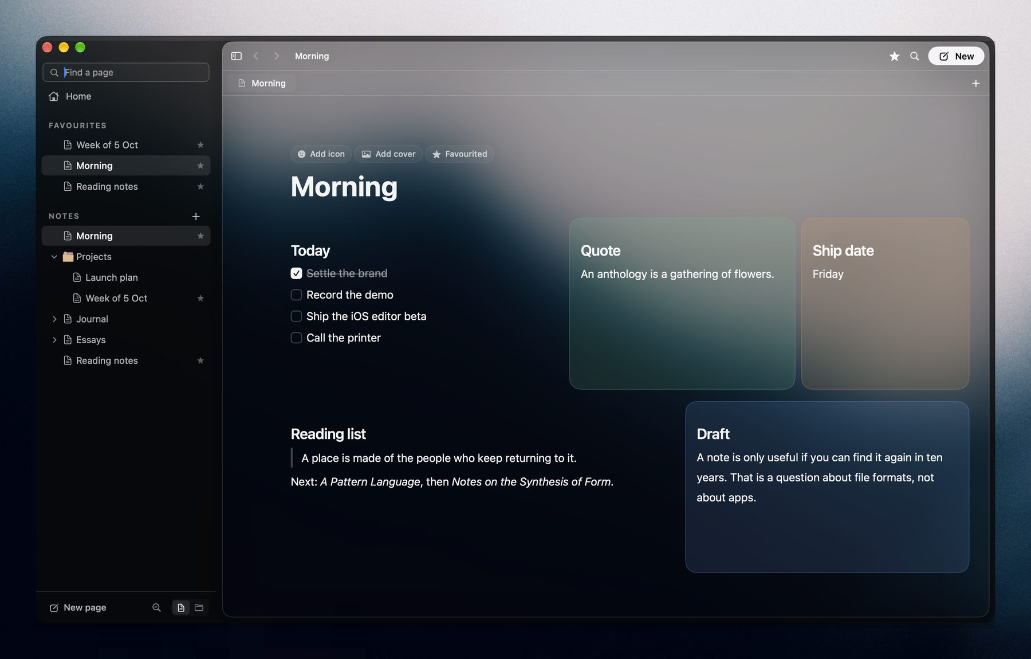This screenshot has height=659, width=1031.
Task: Open Reading notes in Notes section
Action: tap(126, 361)
